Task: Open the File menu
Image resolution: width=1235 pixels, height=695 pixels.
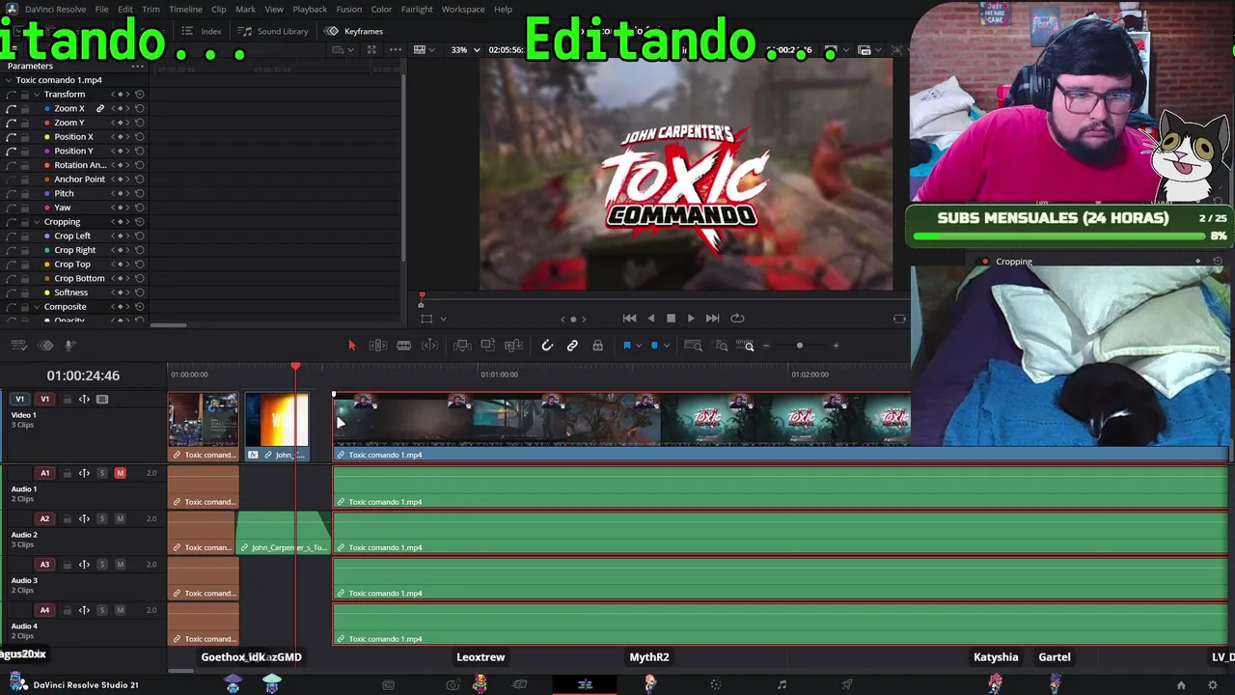Action: click(101, 10)
